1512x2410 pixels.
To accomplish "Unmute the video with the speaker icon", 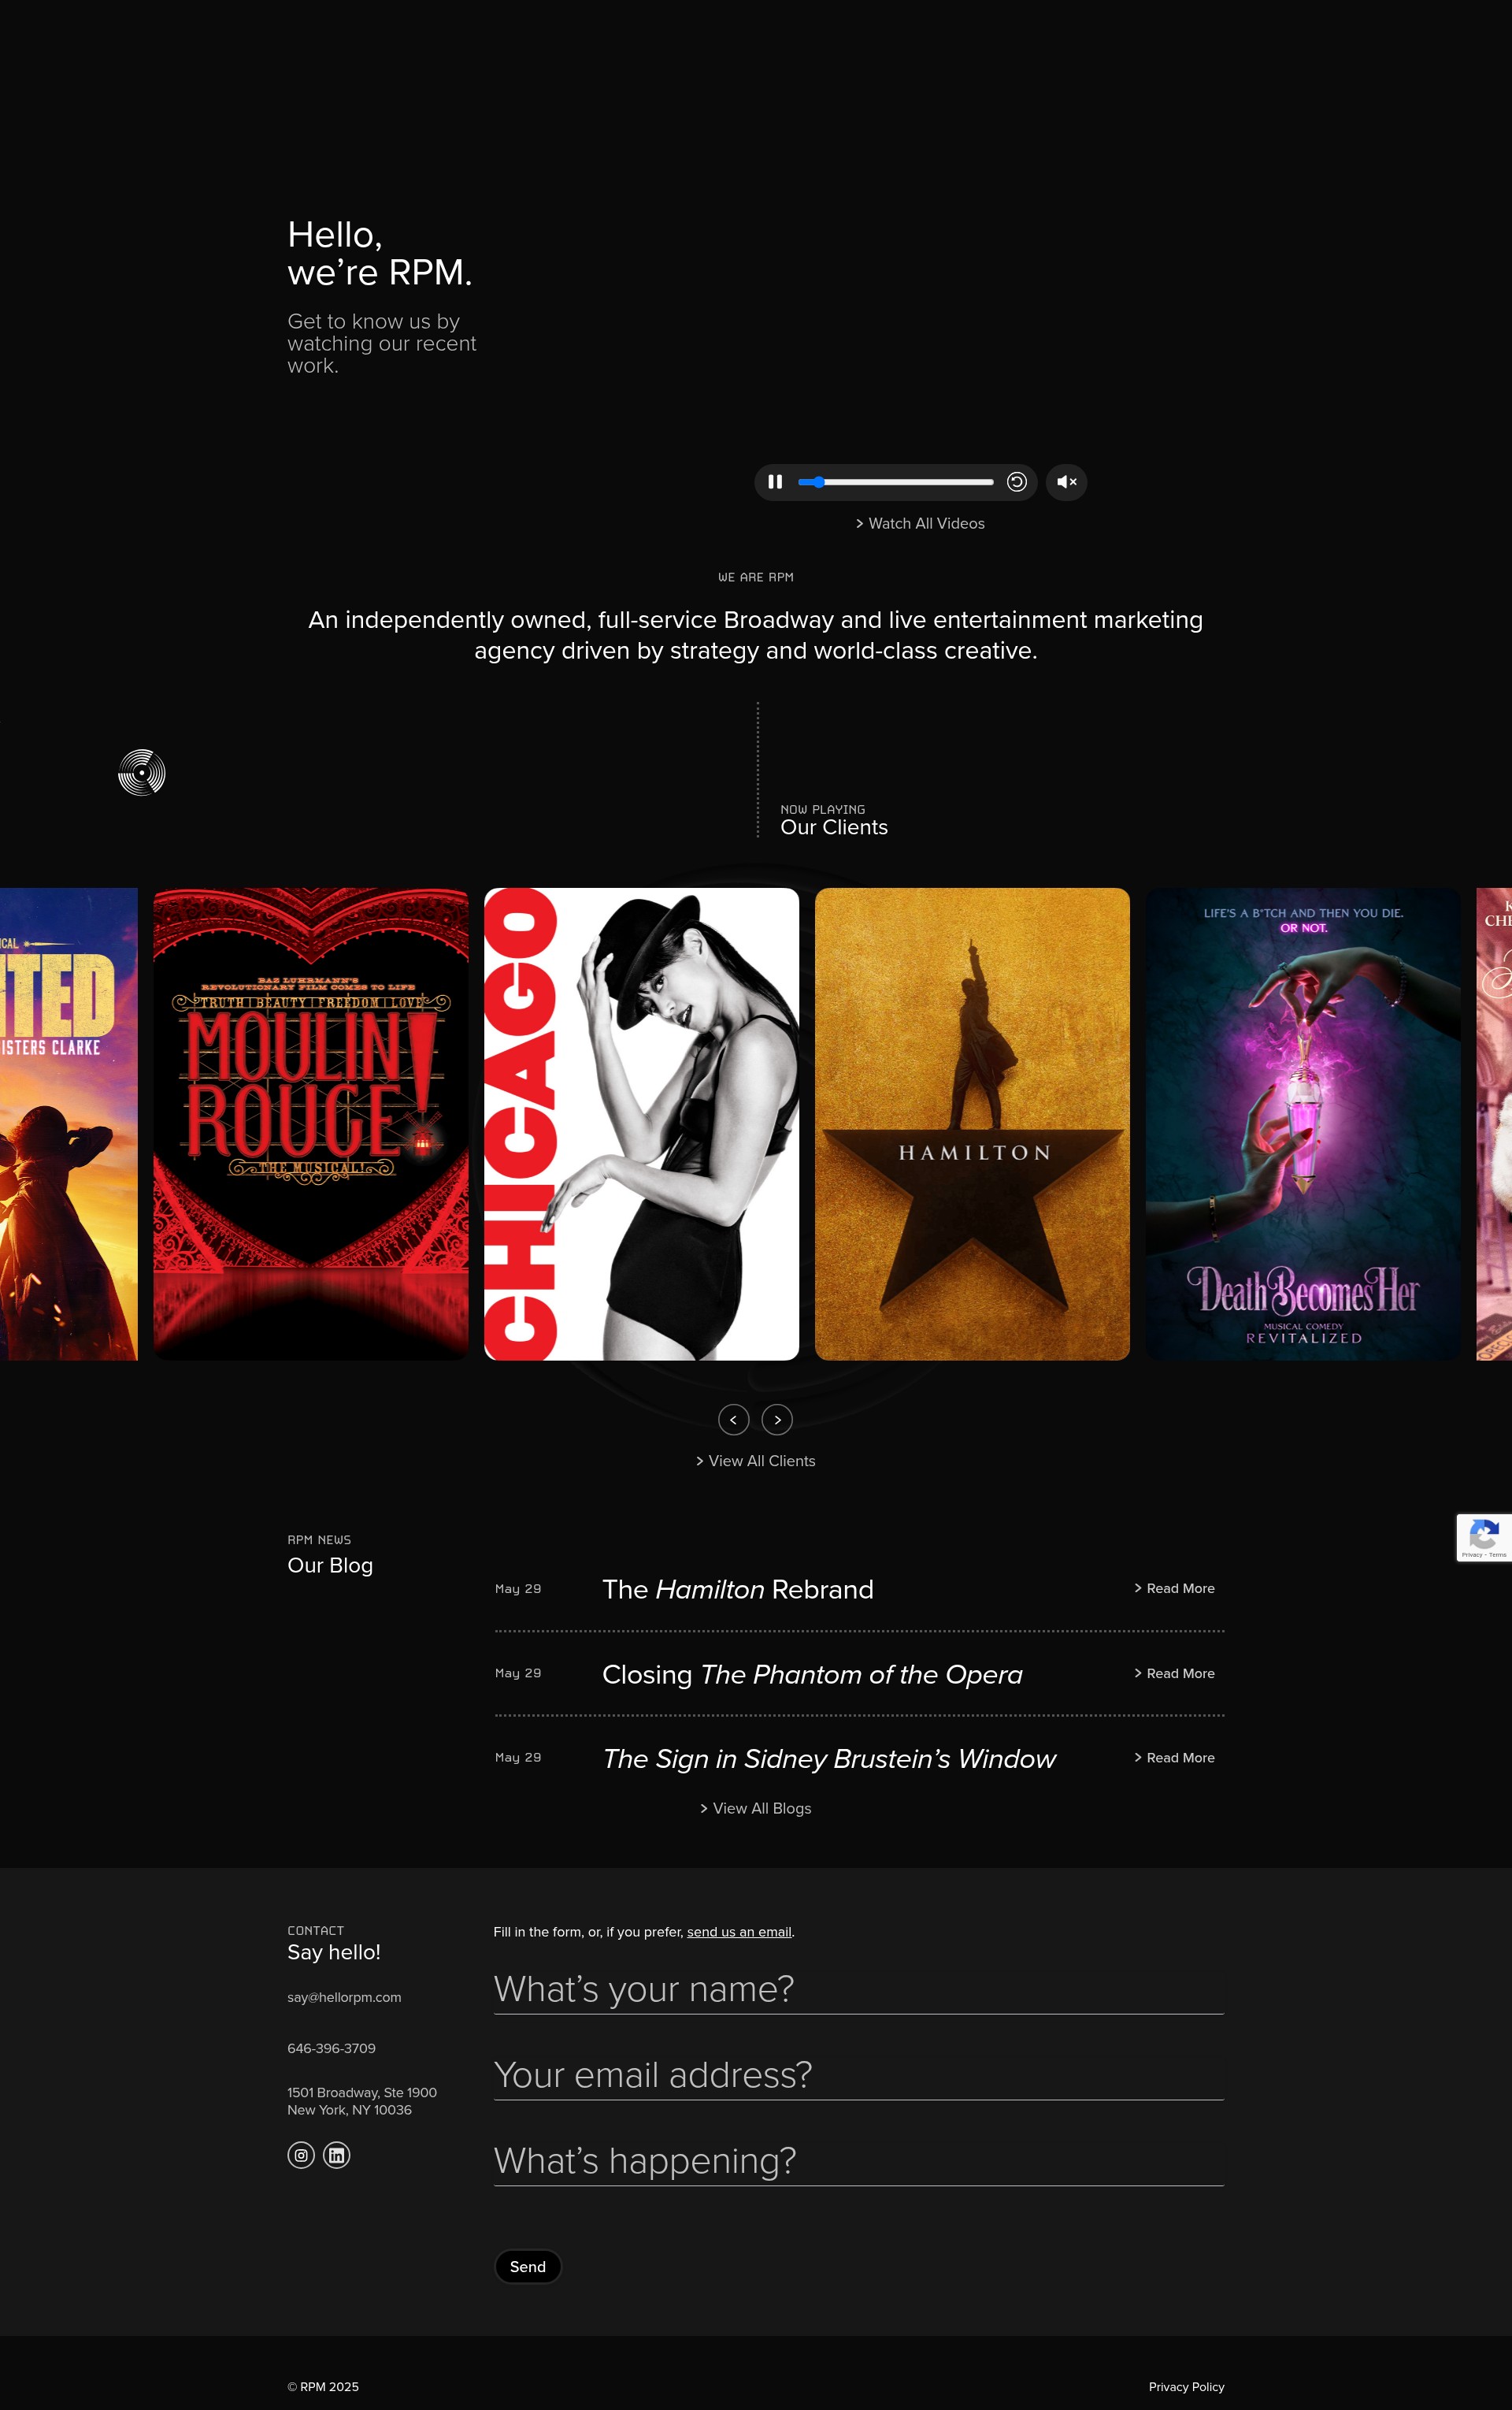I will coord(1066,482).
